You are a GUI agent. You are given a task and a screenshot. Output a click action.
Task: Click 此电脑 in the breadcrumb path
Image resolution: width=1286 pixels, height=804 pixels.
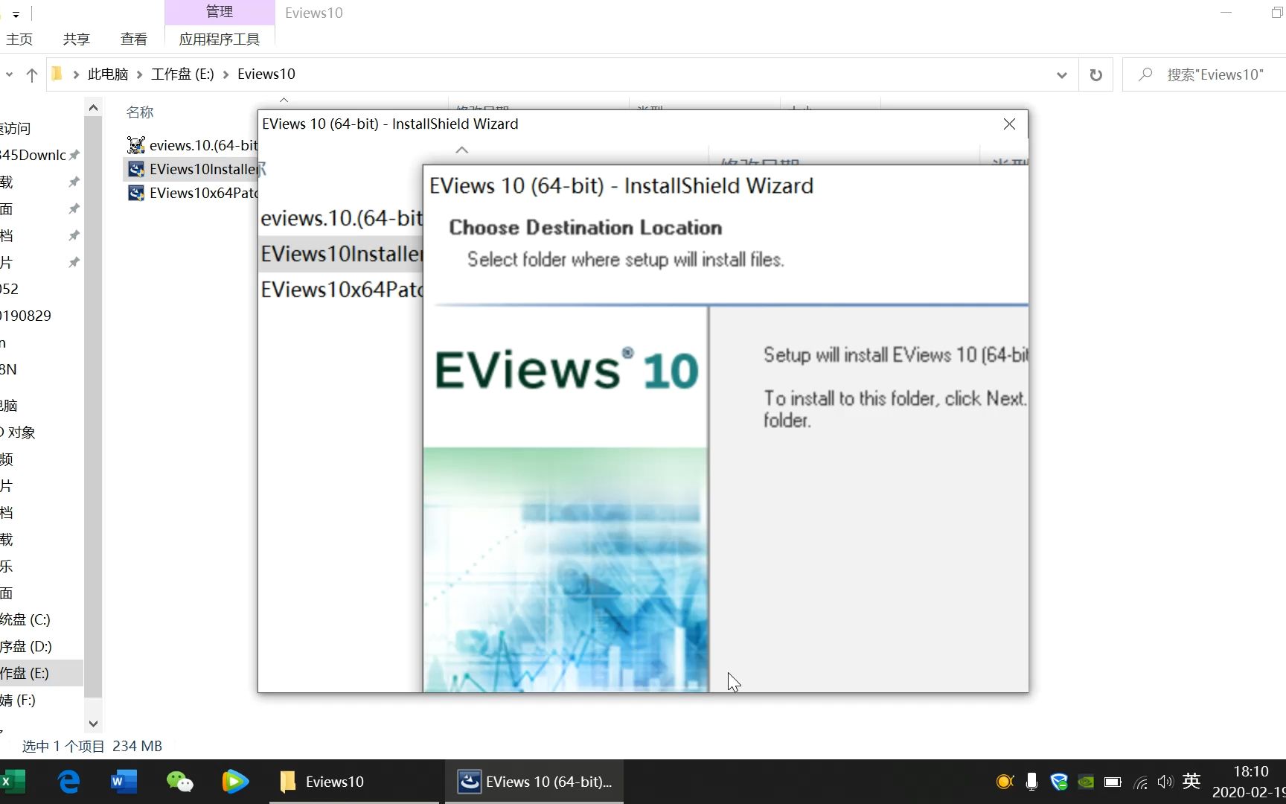point(108,74)
